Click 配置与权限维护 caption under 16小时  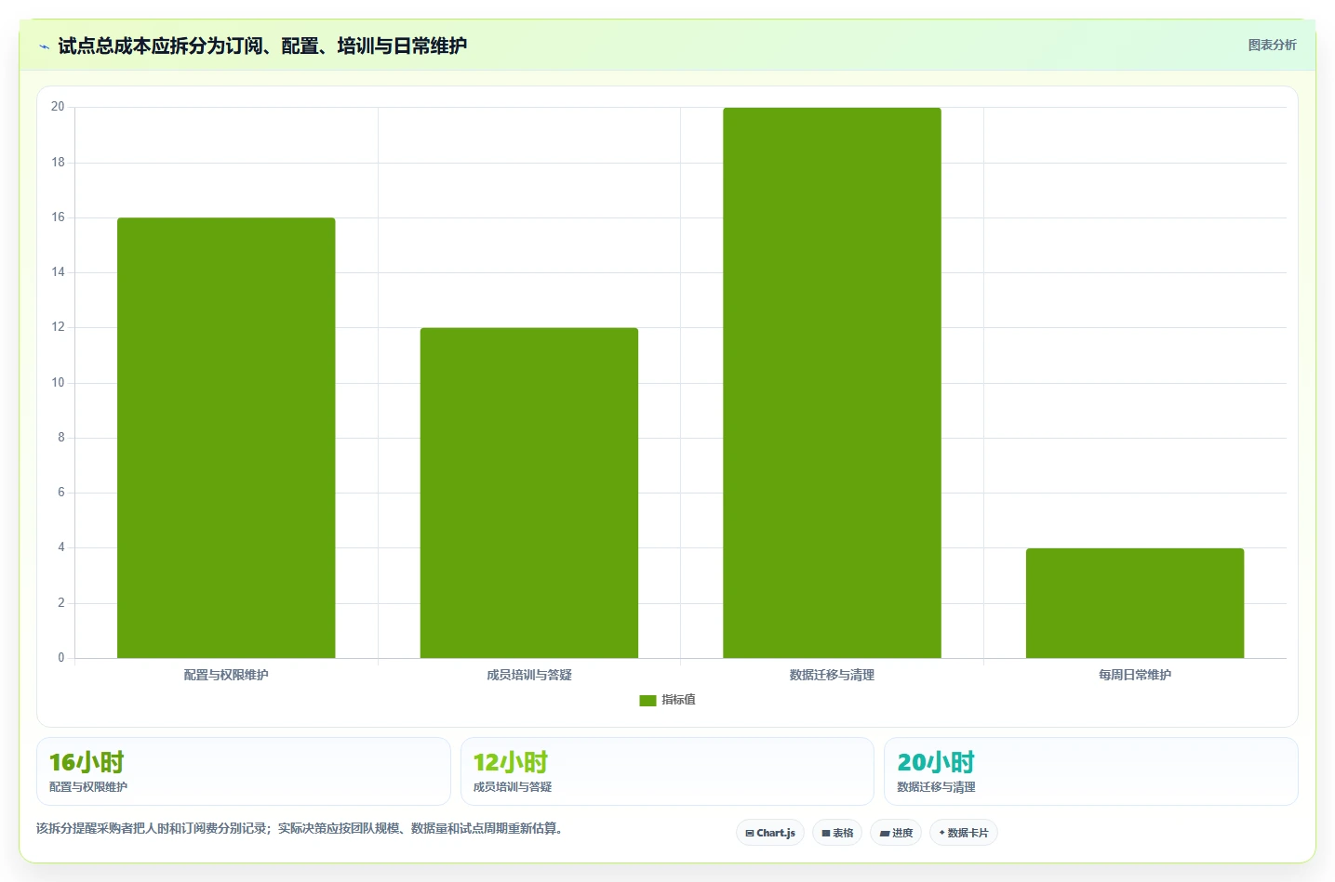tap(88, 787)
